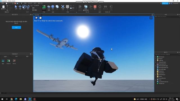
Task: Switch to the last Terrain Editor tab (Edit)
Action: pyautogui.click(x=27, y=57)
